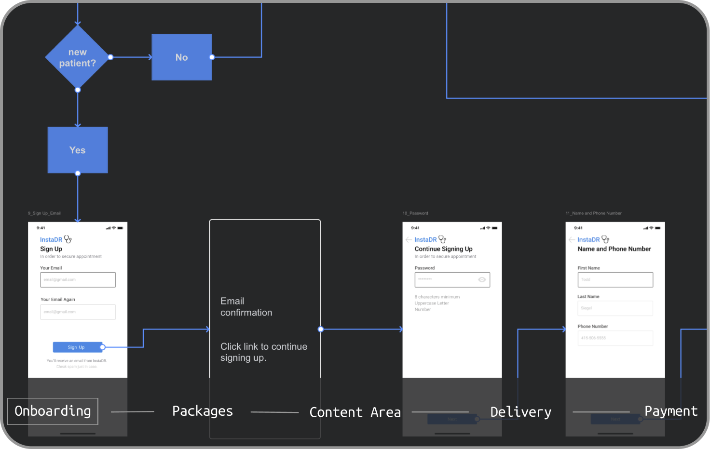The height and width of the screenshot is (449, 710).
Task: Select the Email confirmation frame
Action: 265,329
